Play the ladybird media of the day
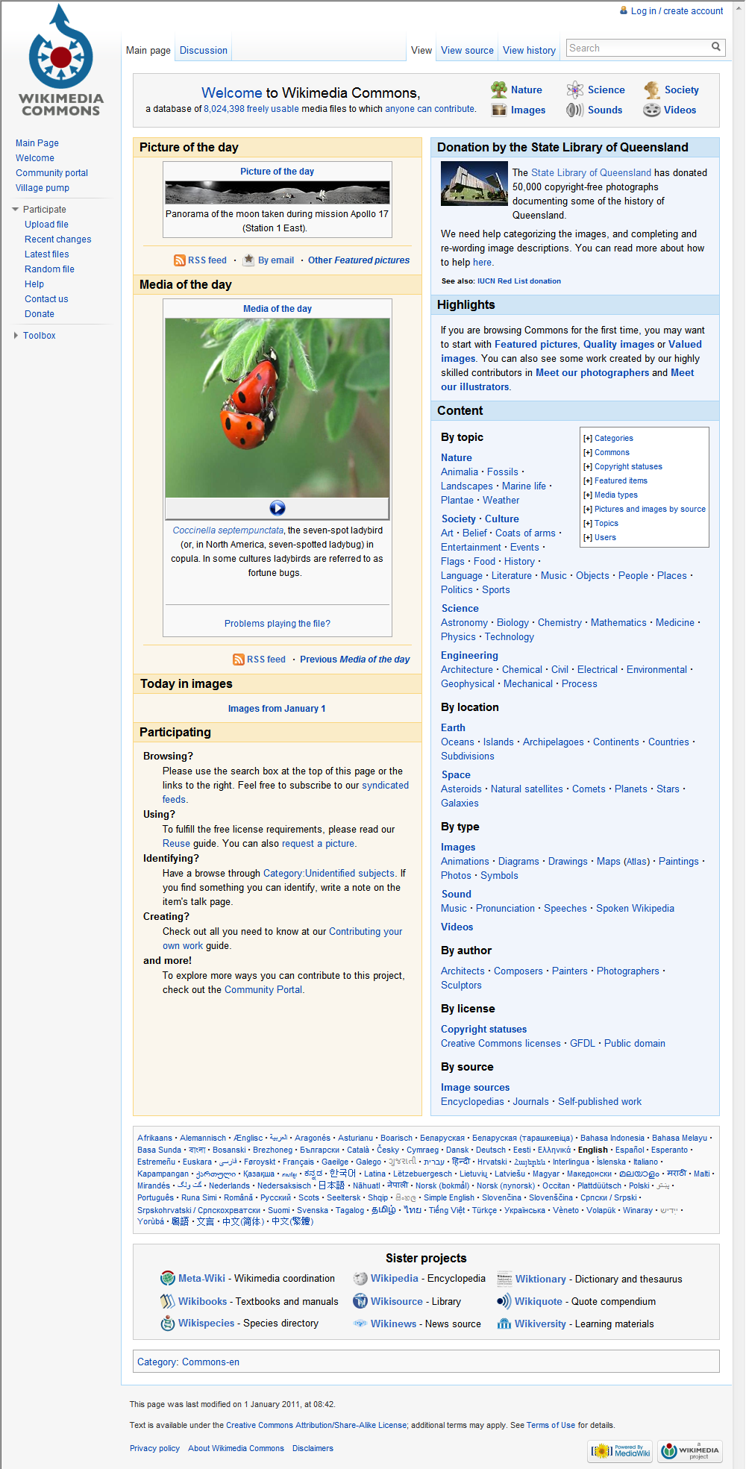Image resolution: width=746 pixels, height=1469 pixels. tap(278, 508)
